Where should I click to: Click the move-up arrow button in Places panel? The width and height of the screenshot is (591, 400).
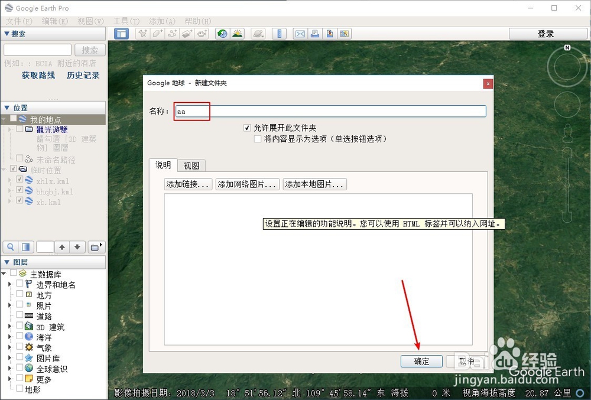click(62, 247)
